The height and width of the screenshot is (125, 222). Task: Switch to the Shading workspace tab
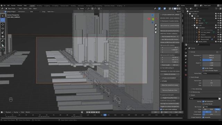(x=73, y=6)
